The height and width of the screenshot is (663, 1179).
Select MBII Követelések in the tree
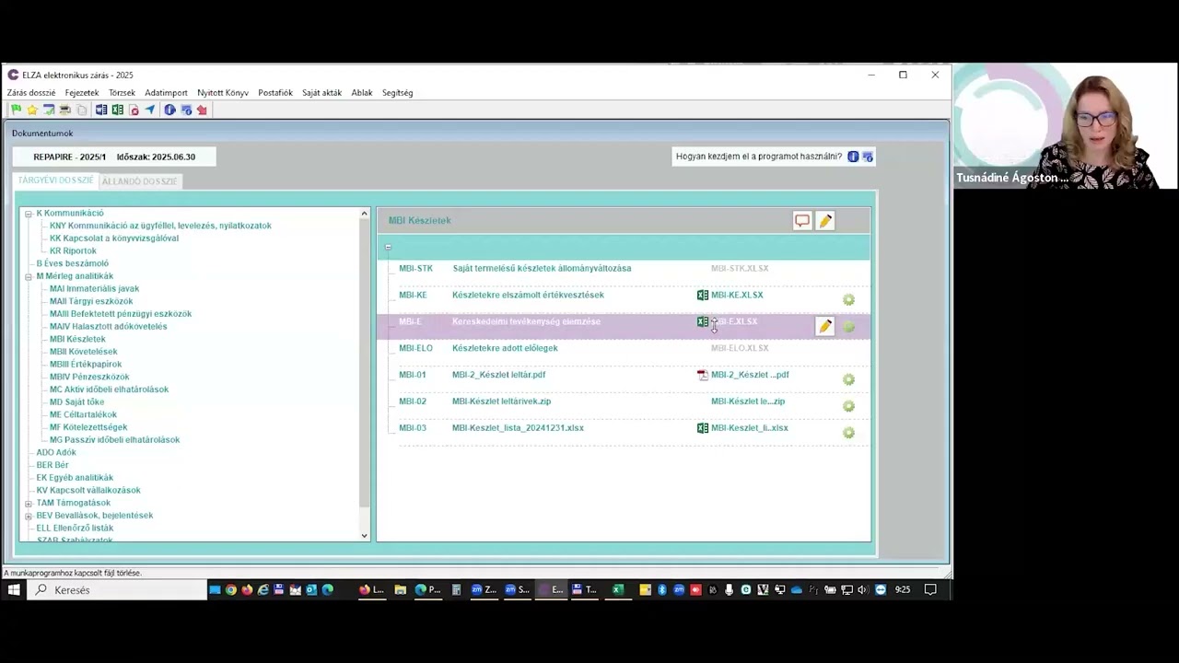pos(83,352)
